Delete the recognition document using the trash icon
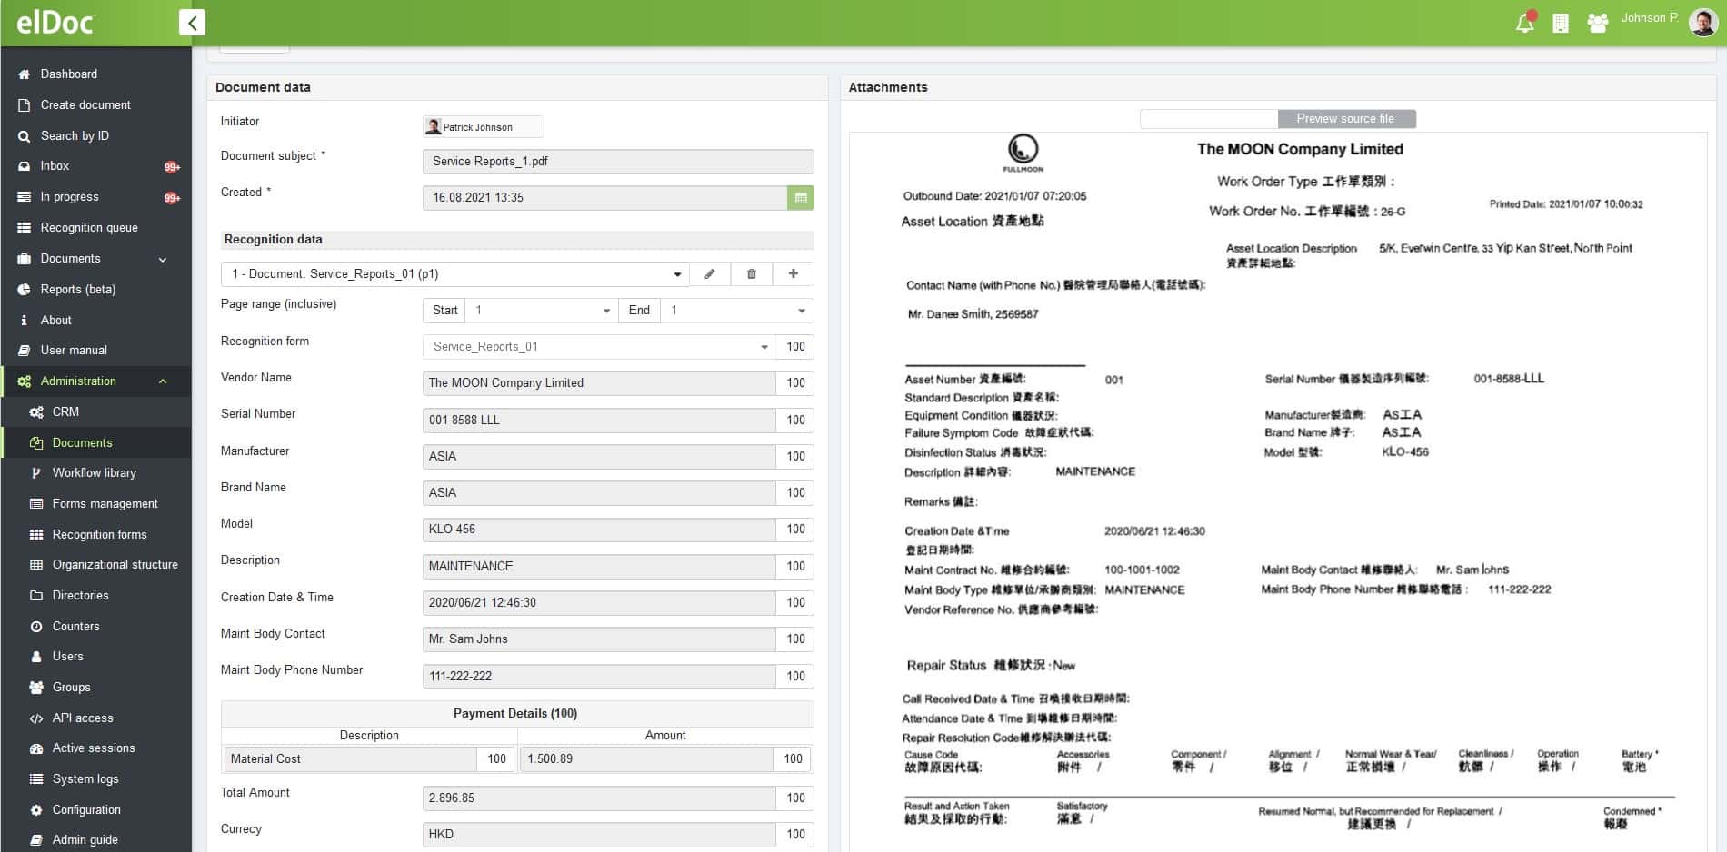Screen dimensions: 1727x852 point(751,273)
